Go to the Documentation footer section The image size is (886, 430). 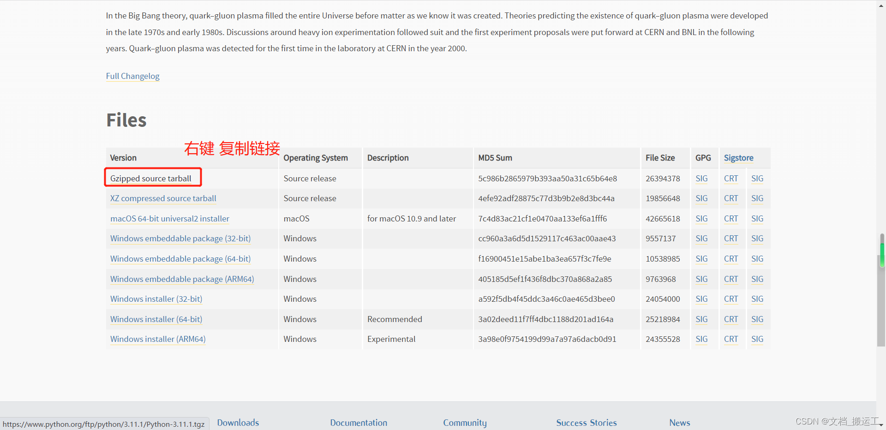coord(359,423)
